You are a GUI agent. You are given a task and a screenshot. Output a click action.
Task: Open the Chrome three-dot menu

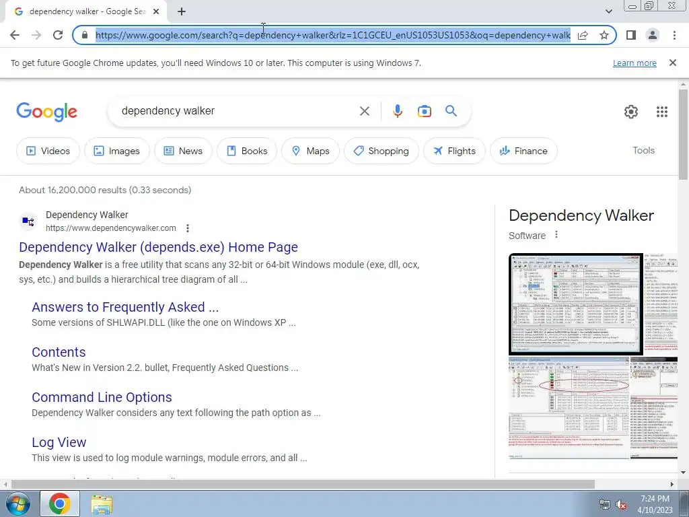tap(674, 35)
